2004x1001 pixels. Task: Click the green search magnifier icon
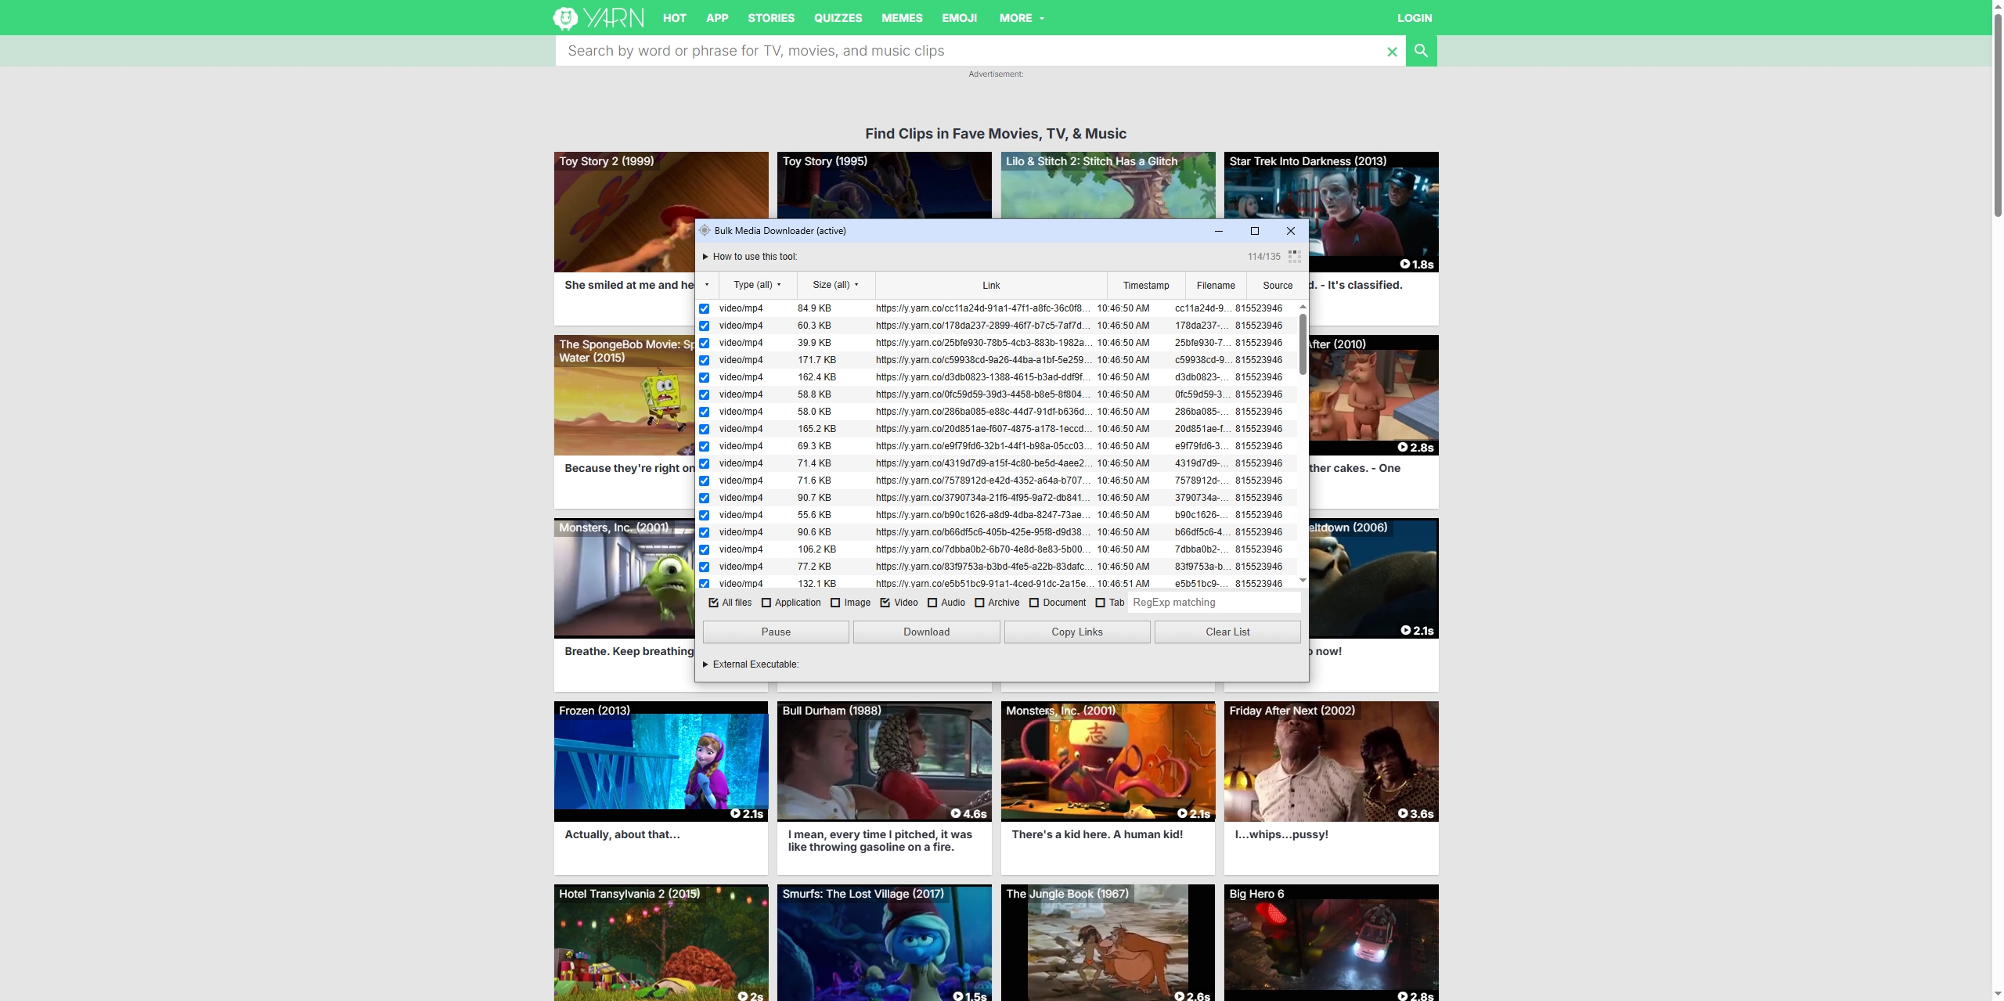[x=1421, y=51]
